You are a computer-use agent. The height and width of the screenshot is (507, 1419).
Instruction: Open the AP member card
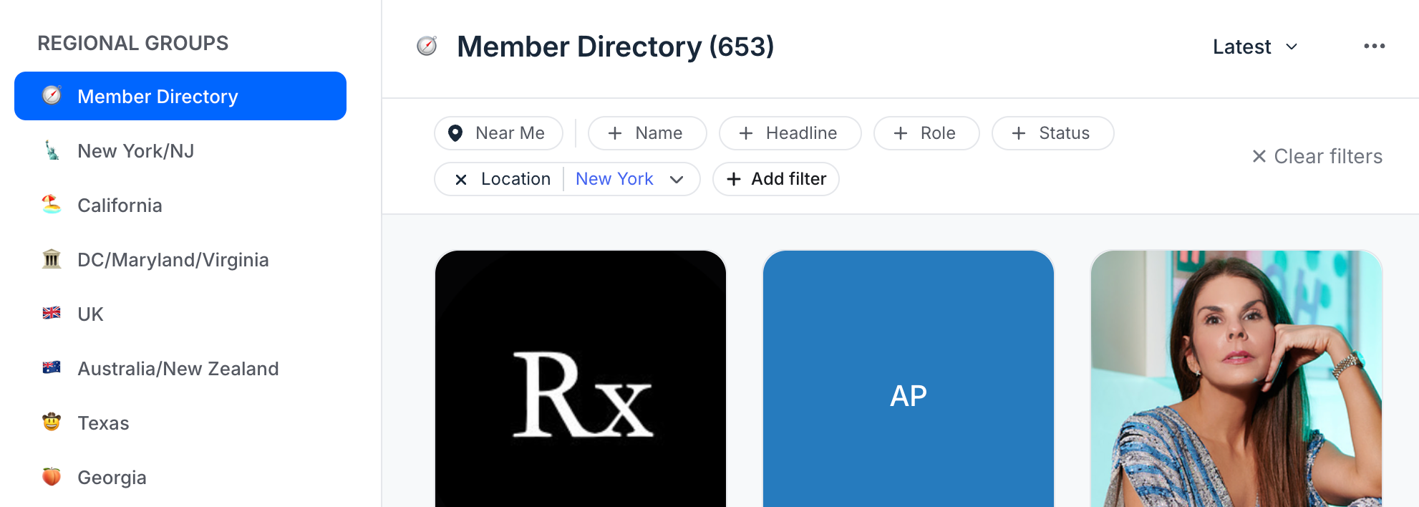[x=909, y=379]
